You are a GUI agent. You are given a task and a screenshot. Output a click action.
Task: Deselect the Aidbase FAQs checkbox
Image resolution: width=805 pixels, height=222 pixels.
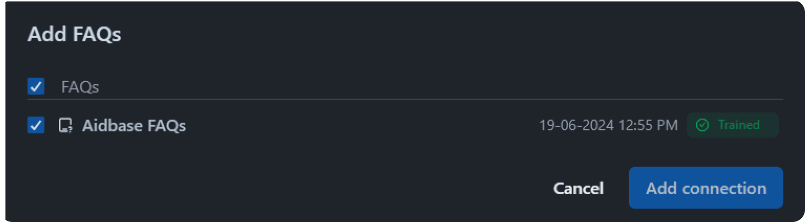(x=36, y=125)
